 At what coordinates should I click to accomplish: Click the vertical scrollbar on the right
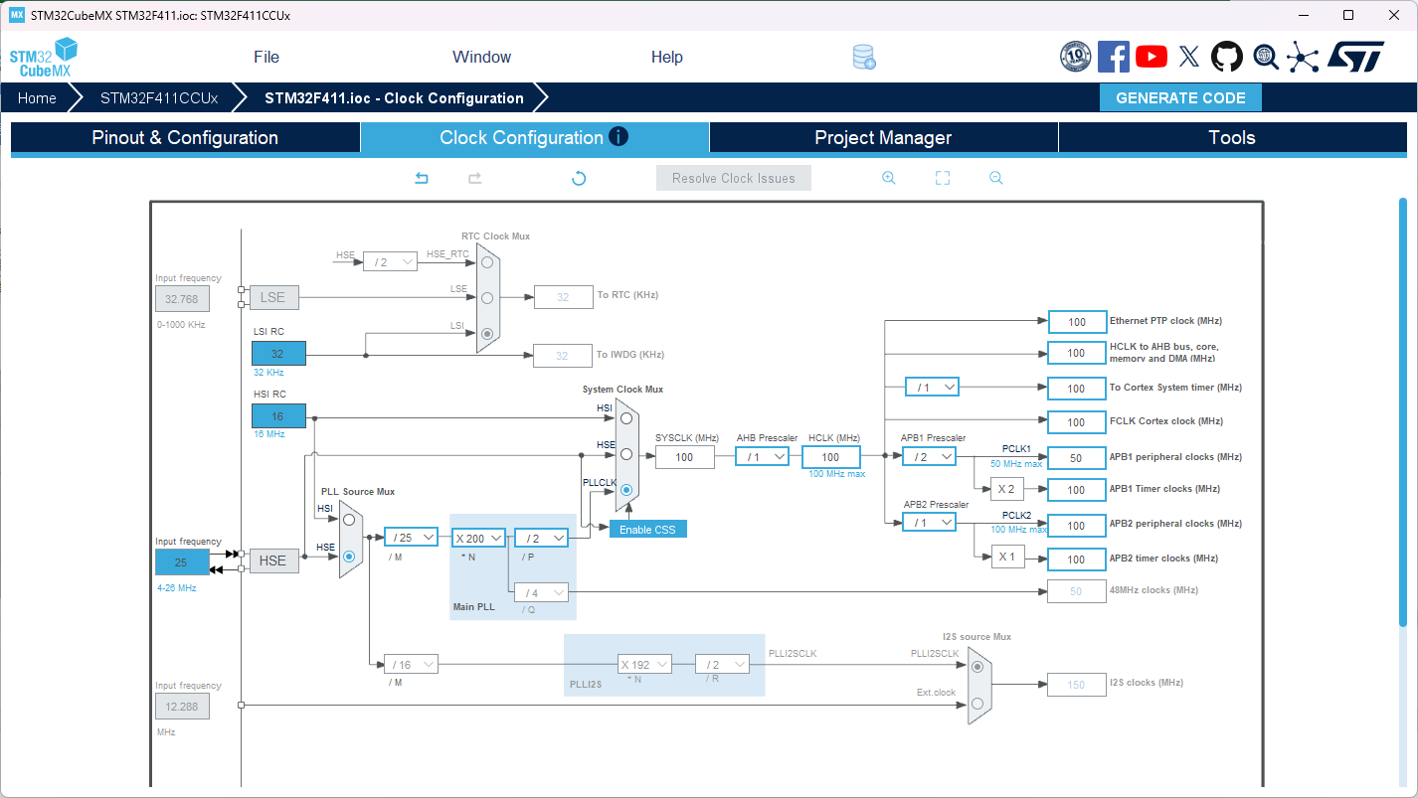(x=1403, y=412)
